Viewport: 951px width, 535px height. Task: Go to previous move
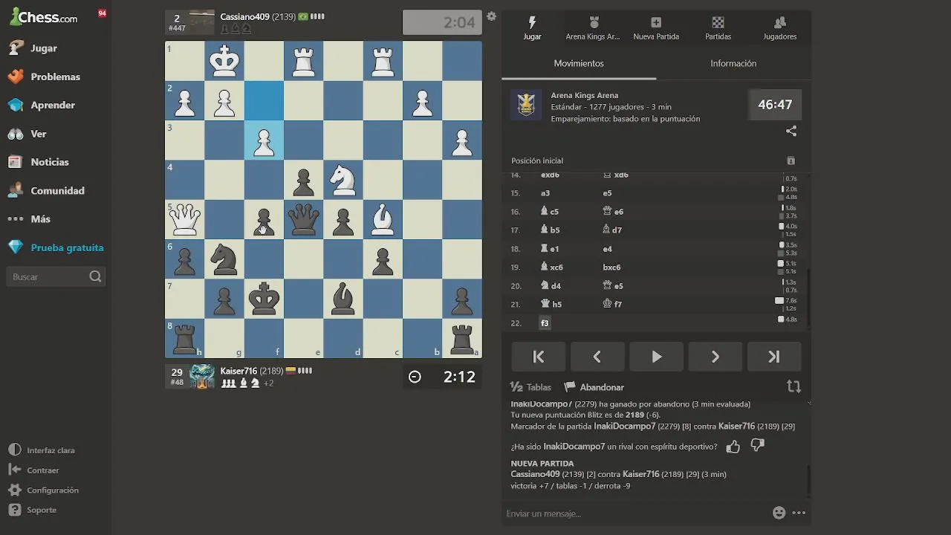point(597,357)
